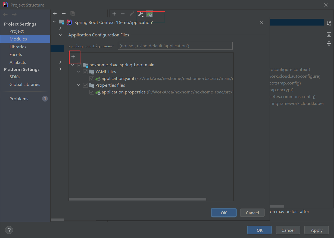Screen dimensions: 334x238
Task: Add a Spring context with the second plus icon
Action: coord(114,14)
